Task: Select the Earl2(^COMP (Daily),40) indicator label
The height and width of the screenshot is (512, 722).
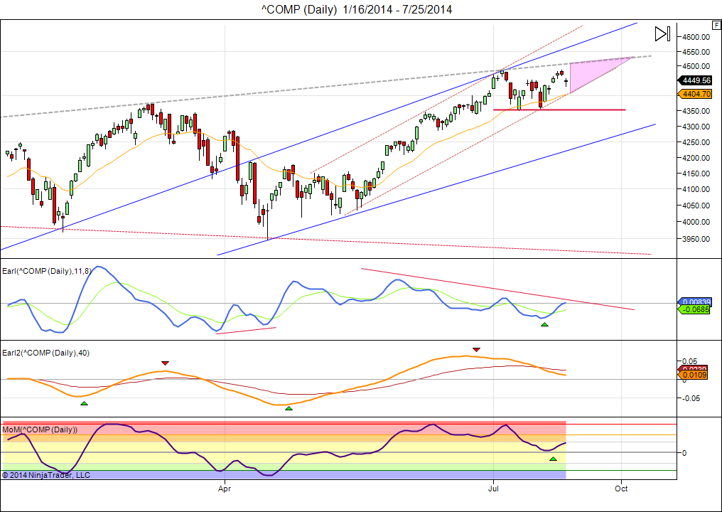Action: (45, 353)
